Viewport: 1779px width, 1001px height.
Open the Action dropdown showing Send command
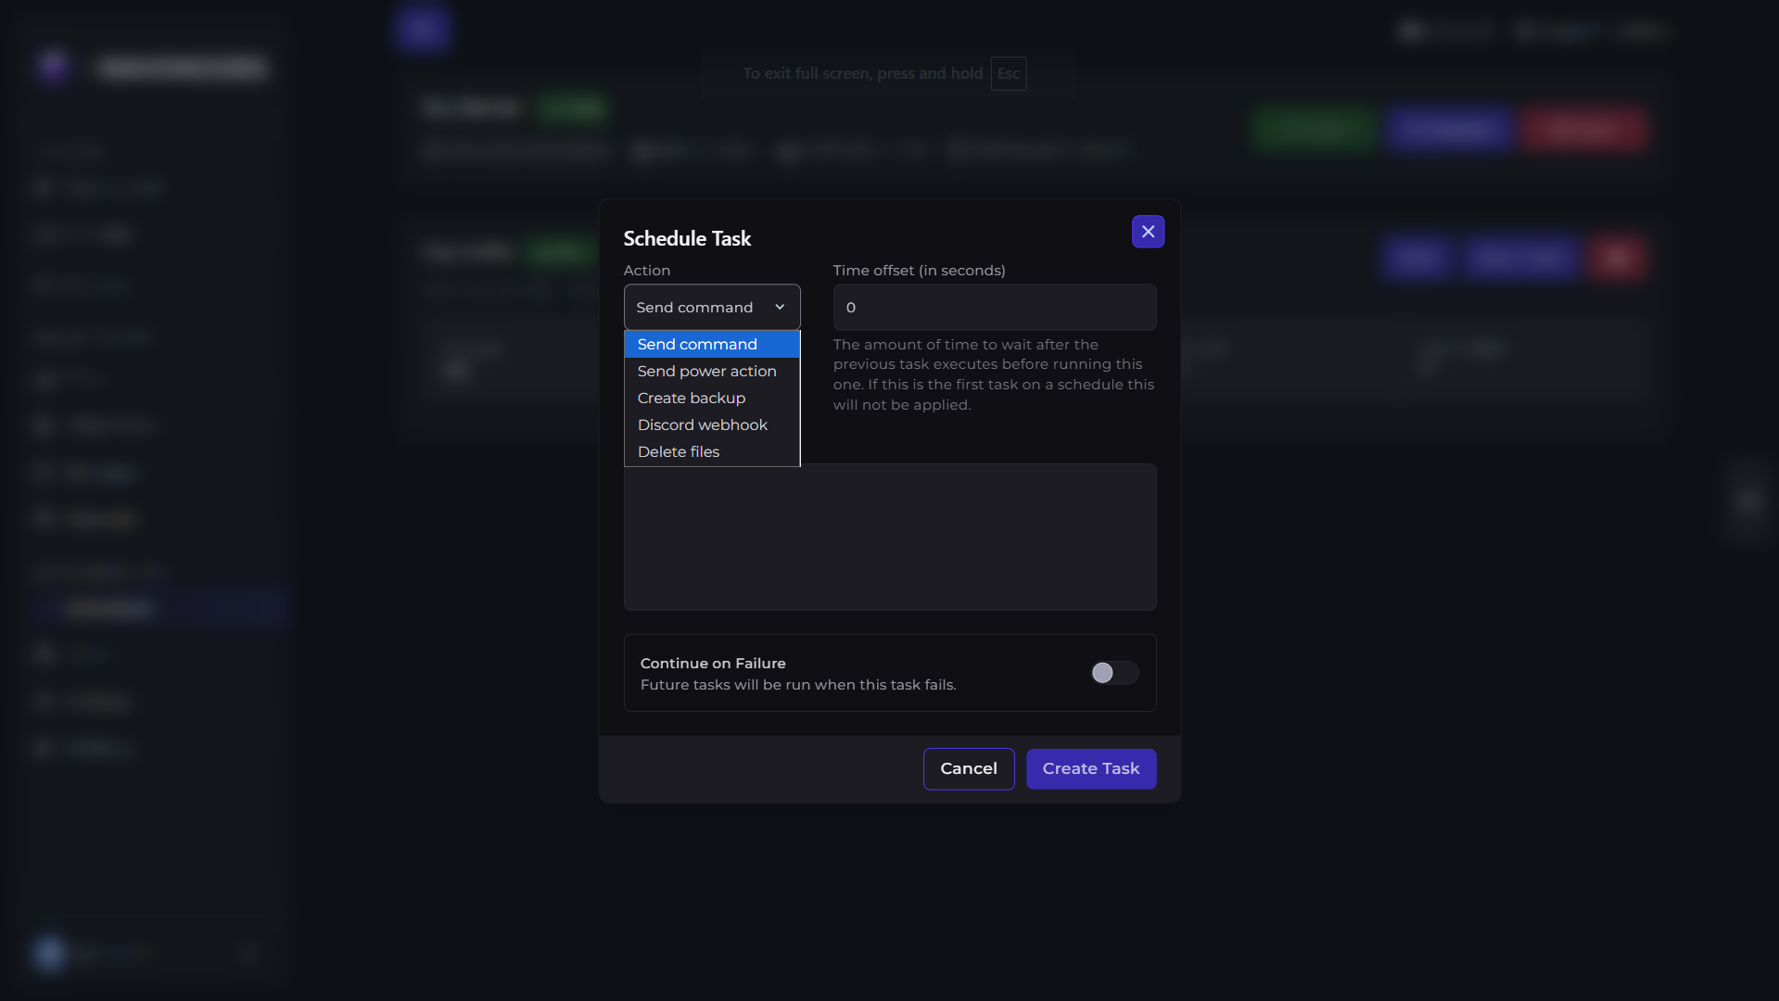[x=712, y=307]
